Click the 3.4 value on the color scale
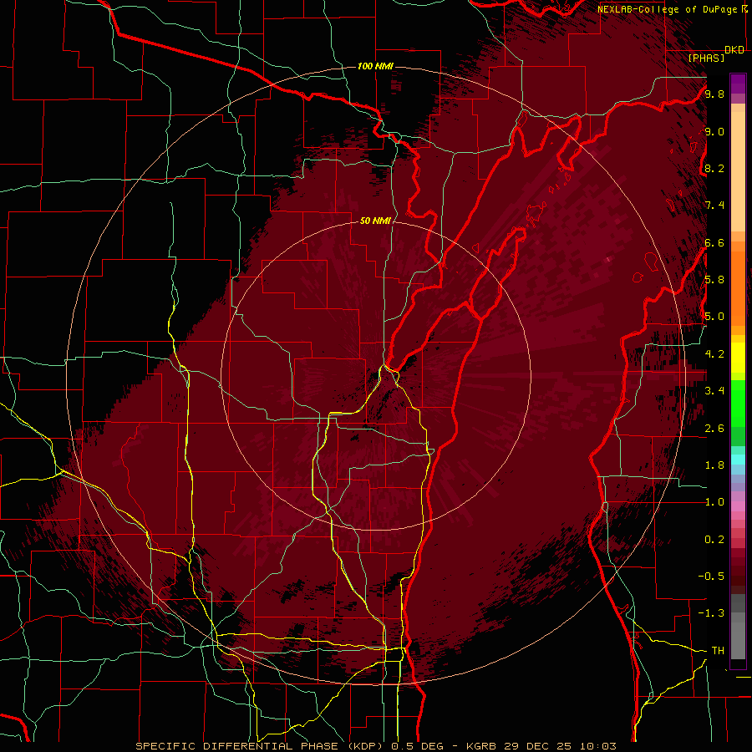 point(714,391)
